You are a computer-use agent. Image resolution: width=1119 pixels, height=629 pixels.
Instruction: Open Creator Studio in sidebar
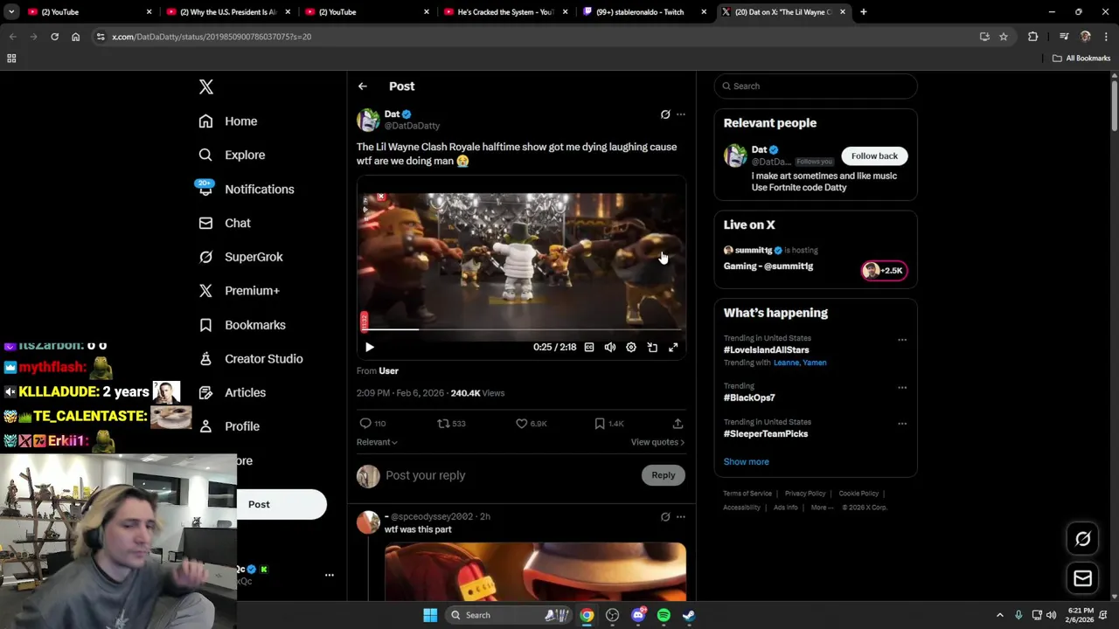tap(251, 358)
